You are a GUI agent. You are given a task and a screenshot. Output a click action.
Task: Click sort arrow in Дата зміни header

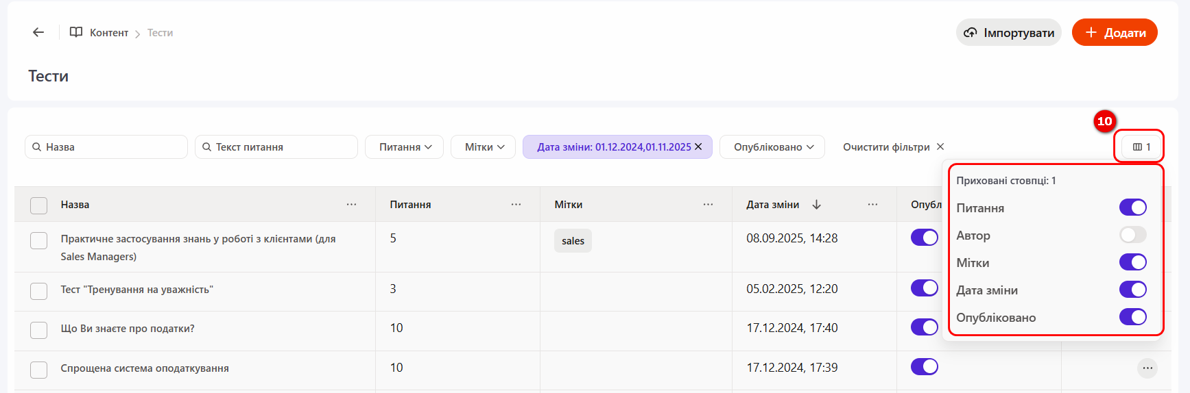tap(816, 204)
